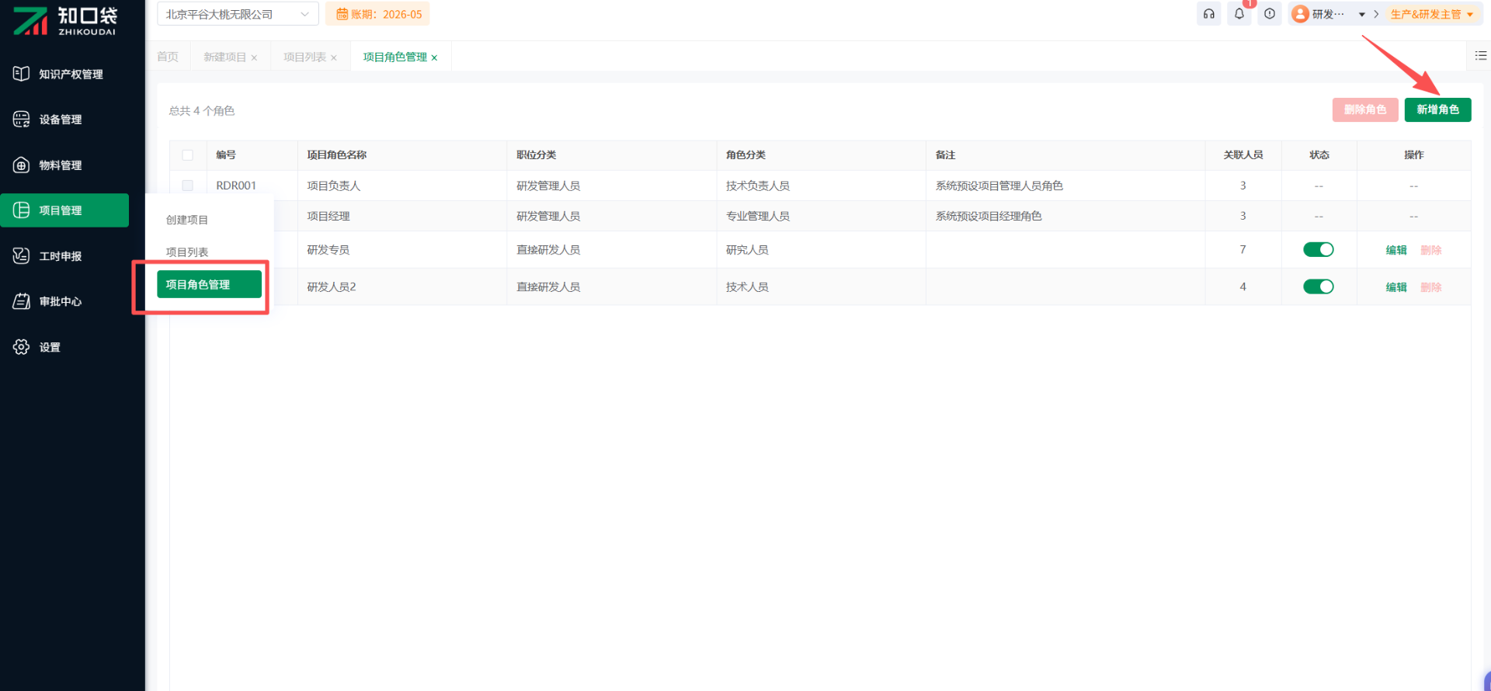Close the 项目列表 tab
This screenshot has height=691, width=1491.
pyautogui.click(x=334, y=57)
